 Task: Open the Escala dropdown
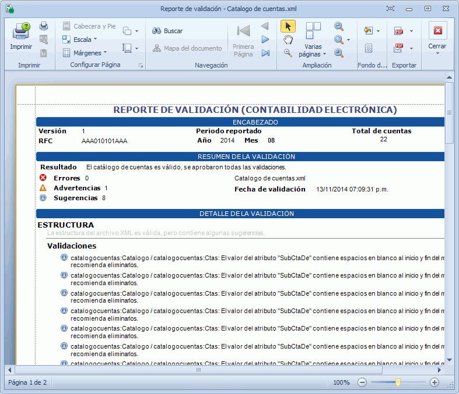pos(80,40)
